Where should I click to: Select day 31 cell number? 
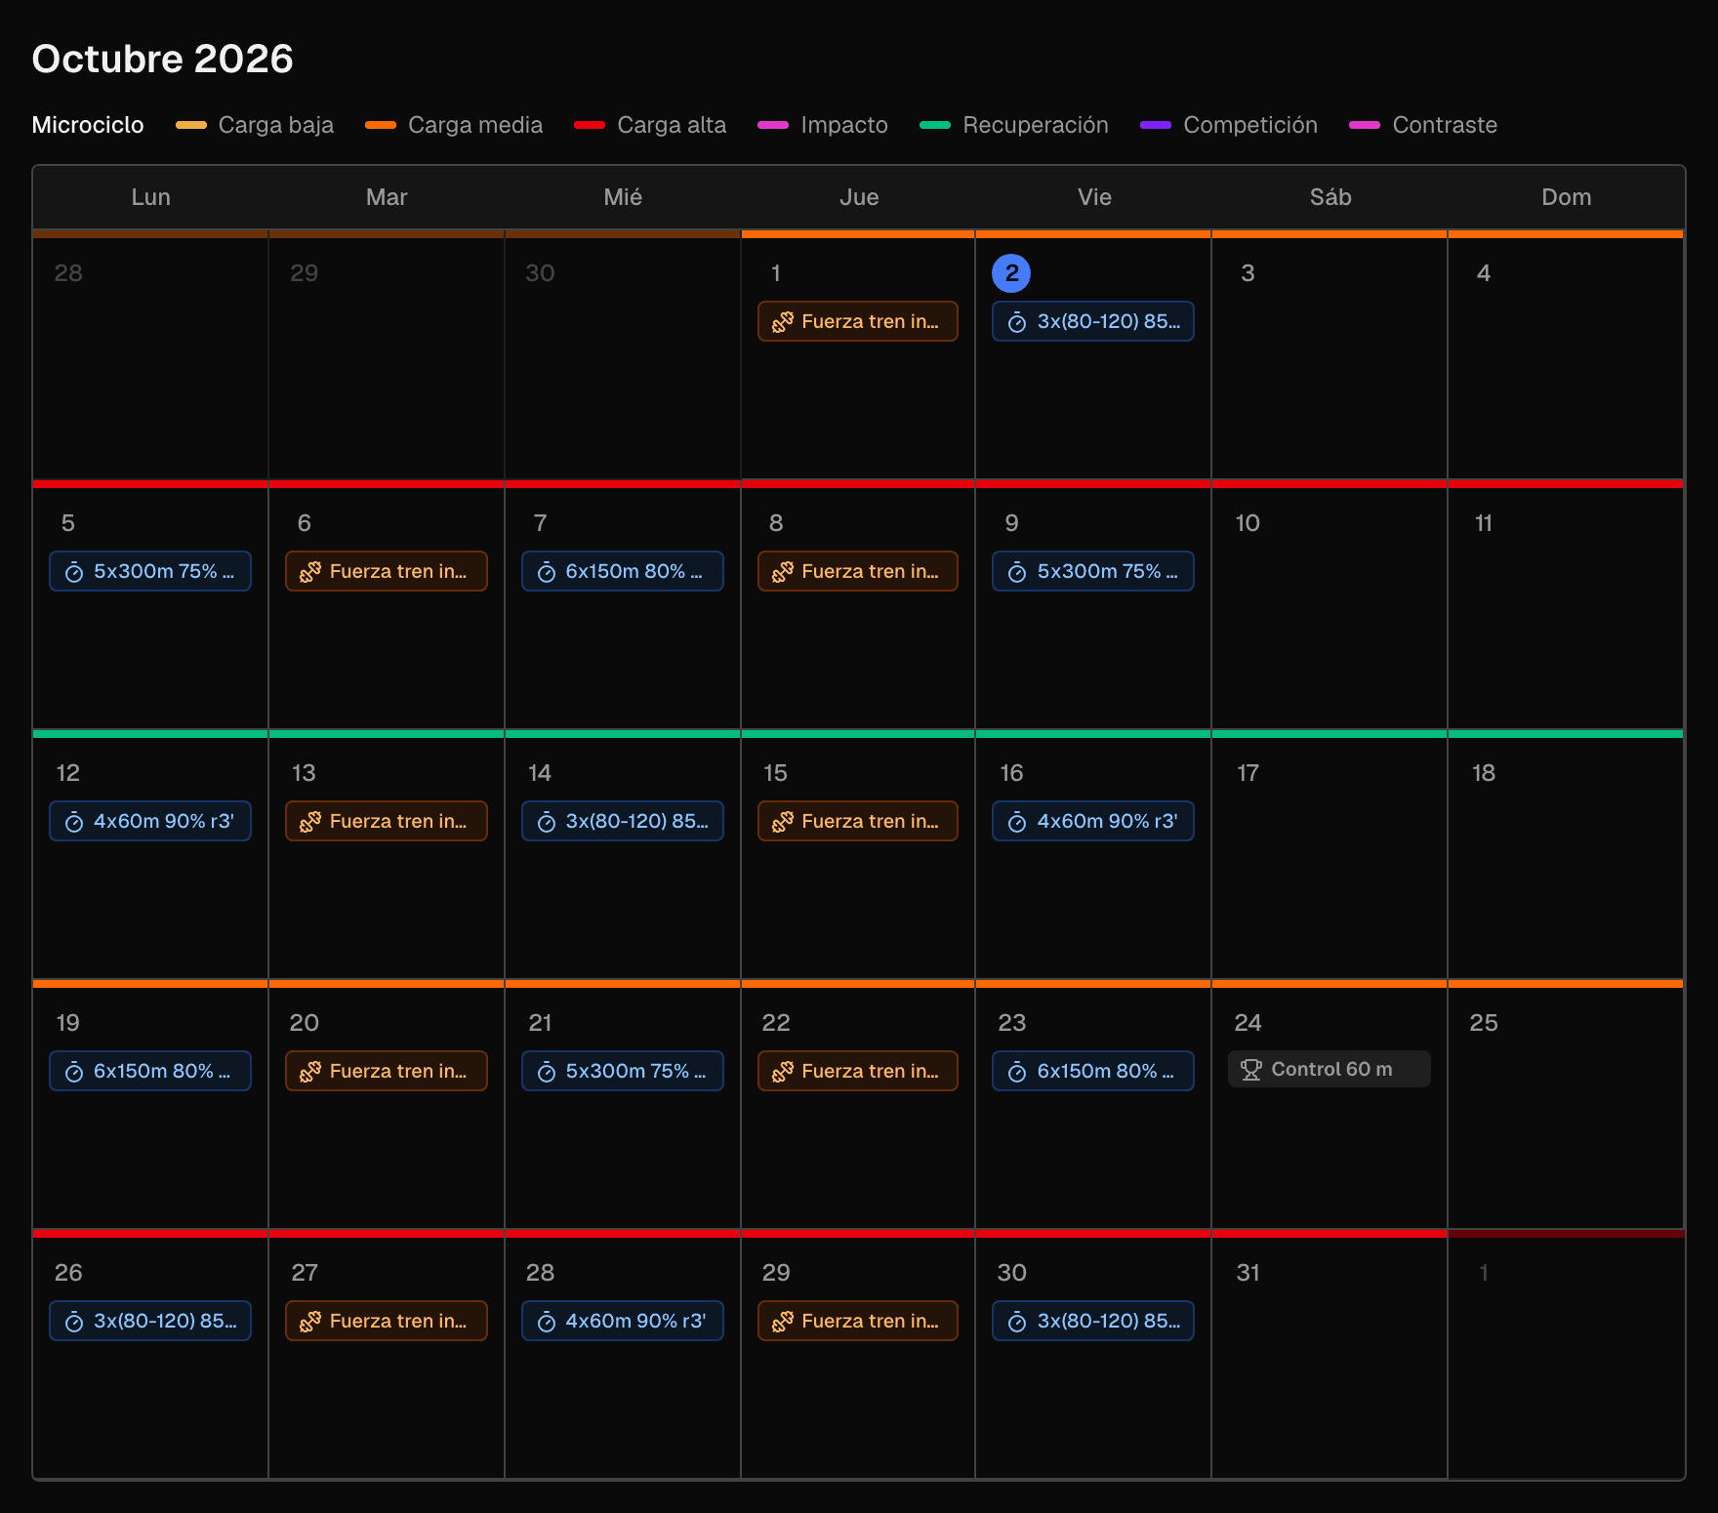(x=1248, y=1273)
